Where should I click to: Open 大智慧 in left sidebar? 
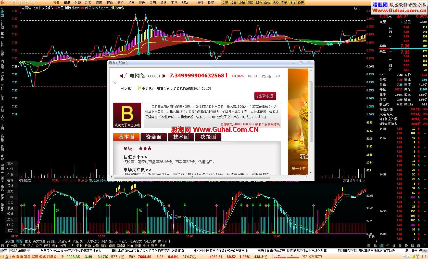tap(2, 138)
